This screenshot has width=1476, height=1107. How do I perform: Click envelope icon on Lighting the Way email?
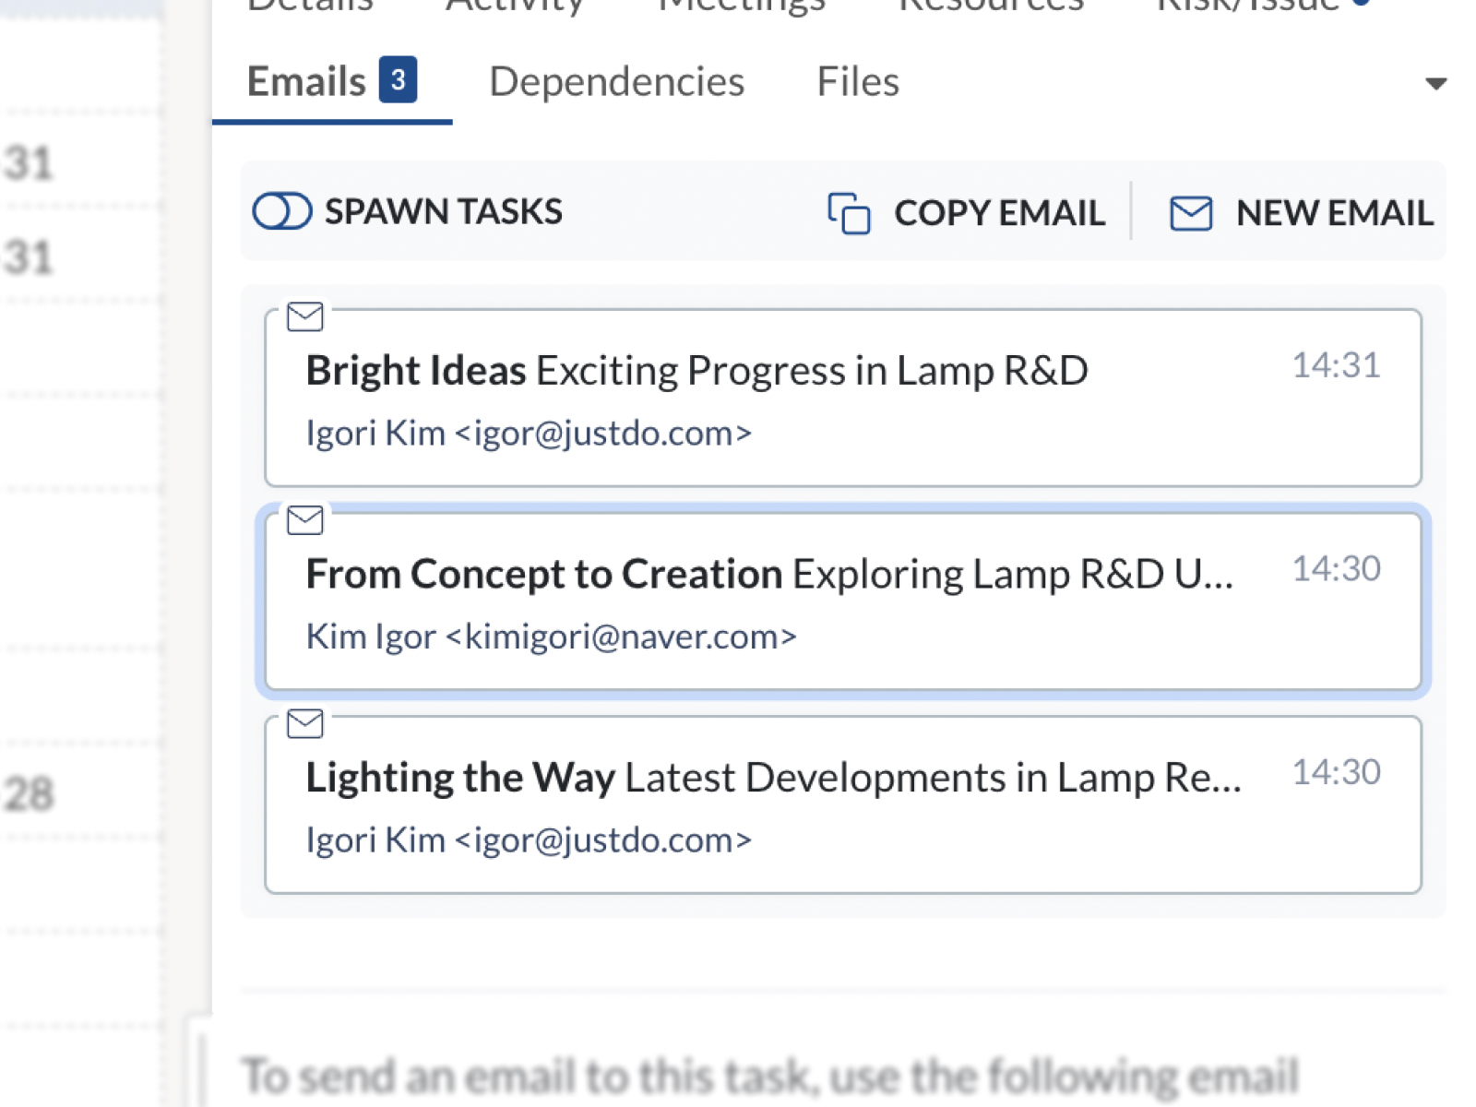[305, 723]
